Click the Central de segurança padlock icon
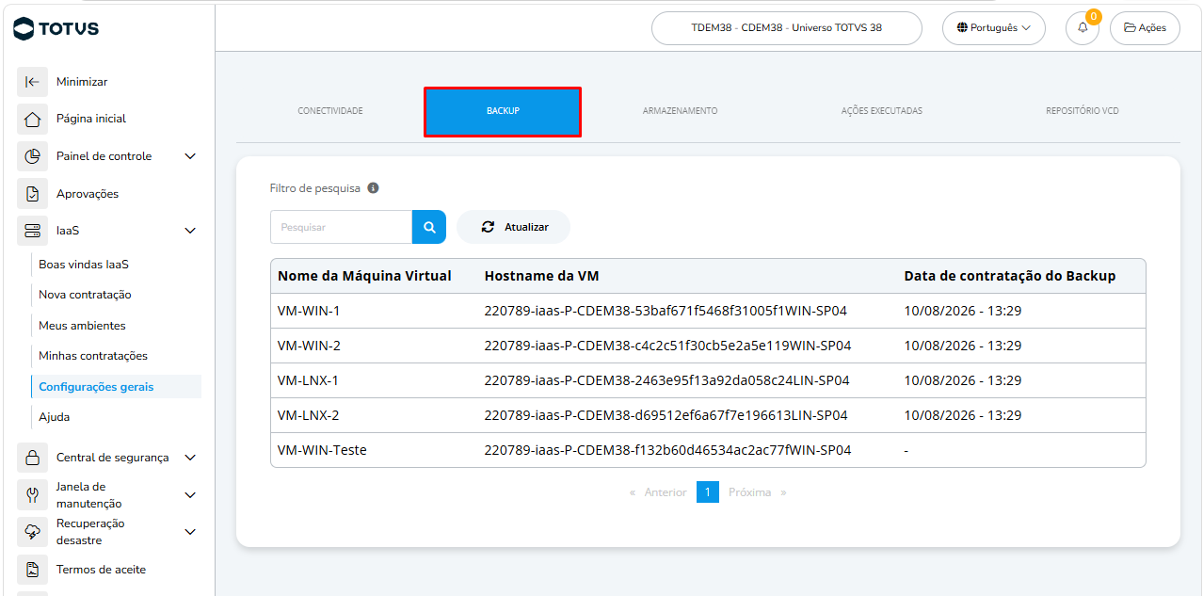Image resolution: width=1203 pixels, height=596 pixels. click(x=32, y=458)
